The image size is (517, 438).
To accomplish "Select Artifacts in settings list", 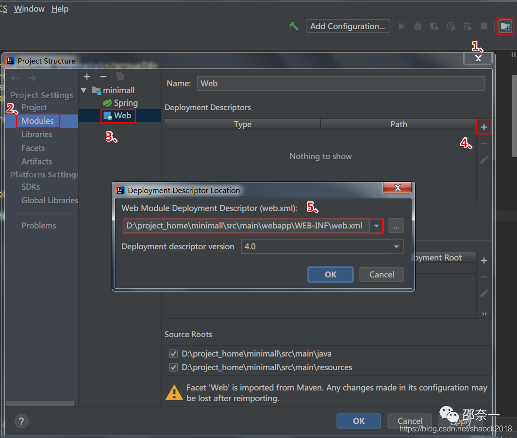I will click(36, 162).
